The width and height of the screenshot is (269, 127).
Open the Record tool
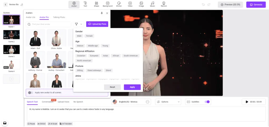(x=164, y=4)
